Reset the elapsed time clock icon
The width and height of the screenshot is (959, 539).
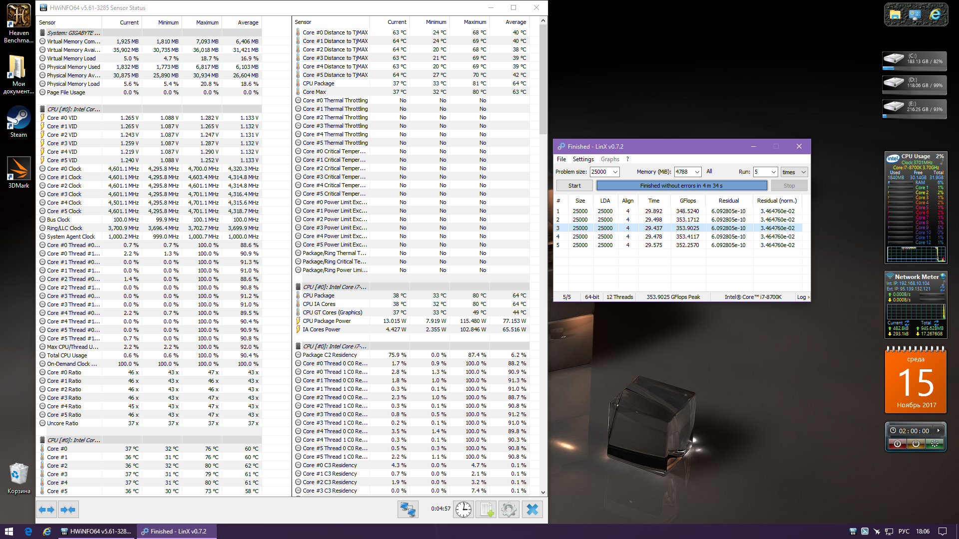[464, 510]
